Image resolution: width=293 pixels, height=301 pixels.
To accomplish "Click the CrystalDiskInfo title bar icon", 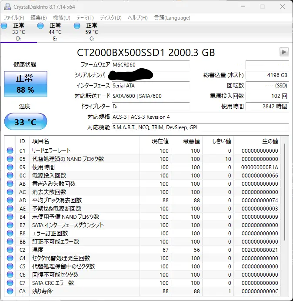I will tap(7, 7).
